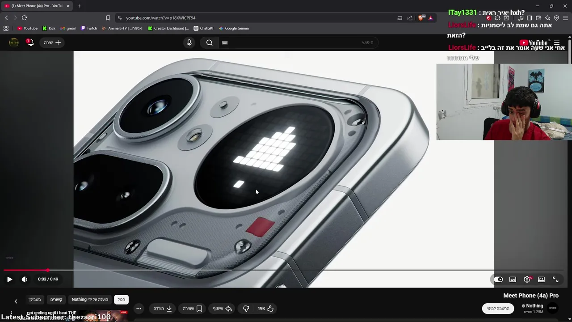This screenshot has height=322, width=572.
Task: Open the extensions puzzle icon
Action: click(x=497, y=18)
